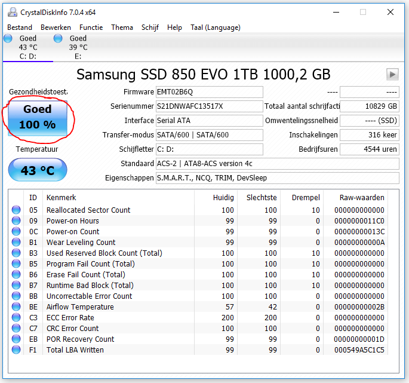Open the Bewerken menu
This screenshot has width=409, height=383.
pyautogui.click(x=56, y=27)
